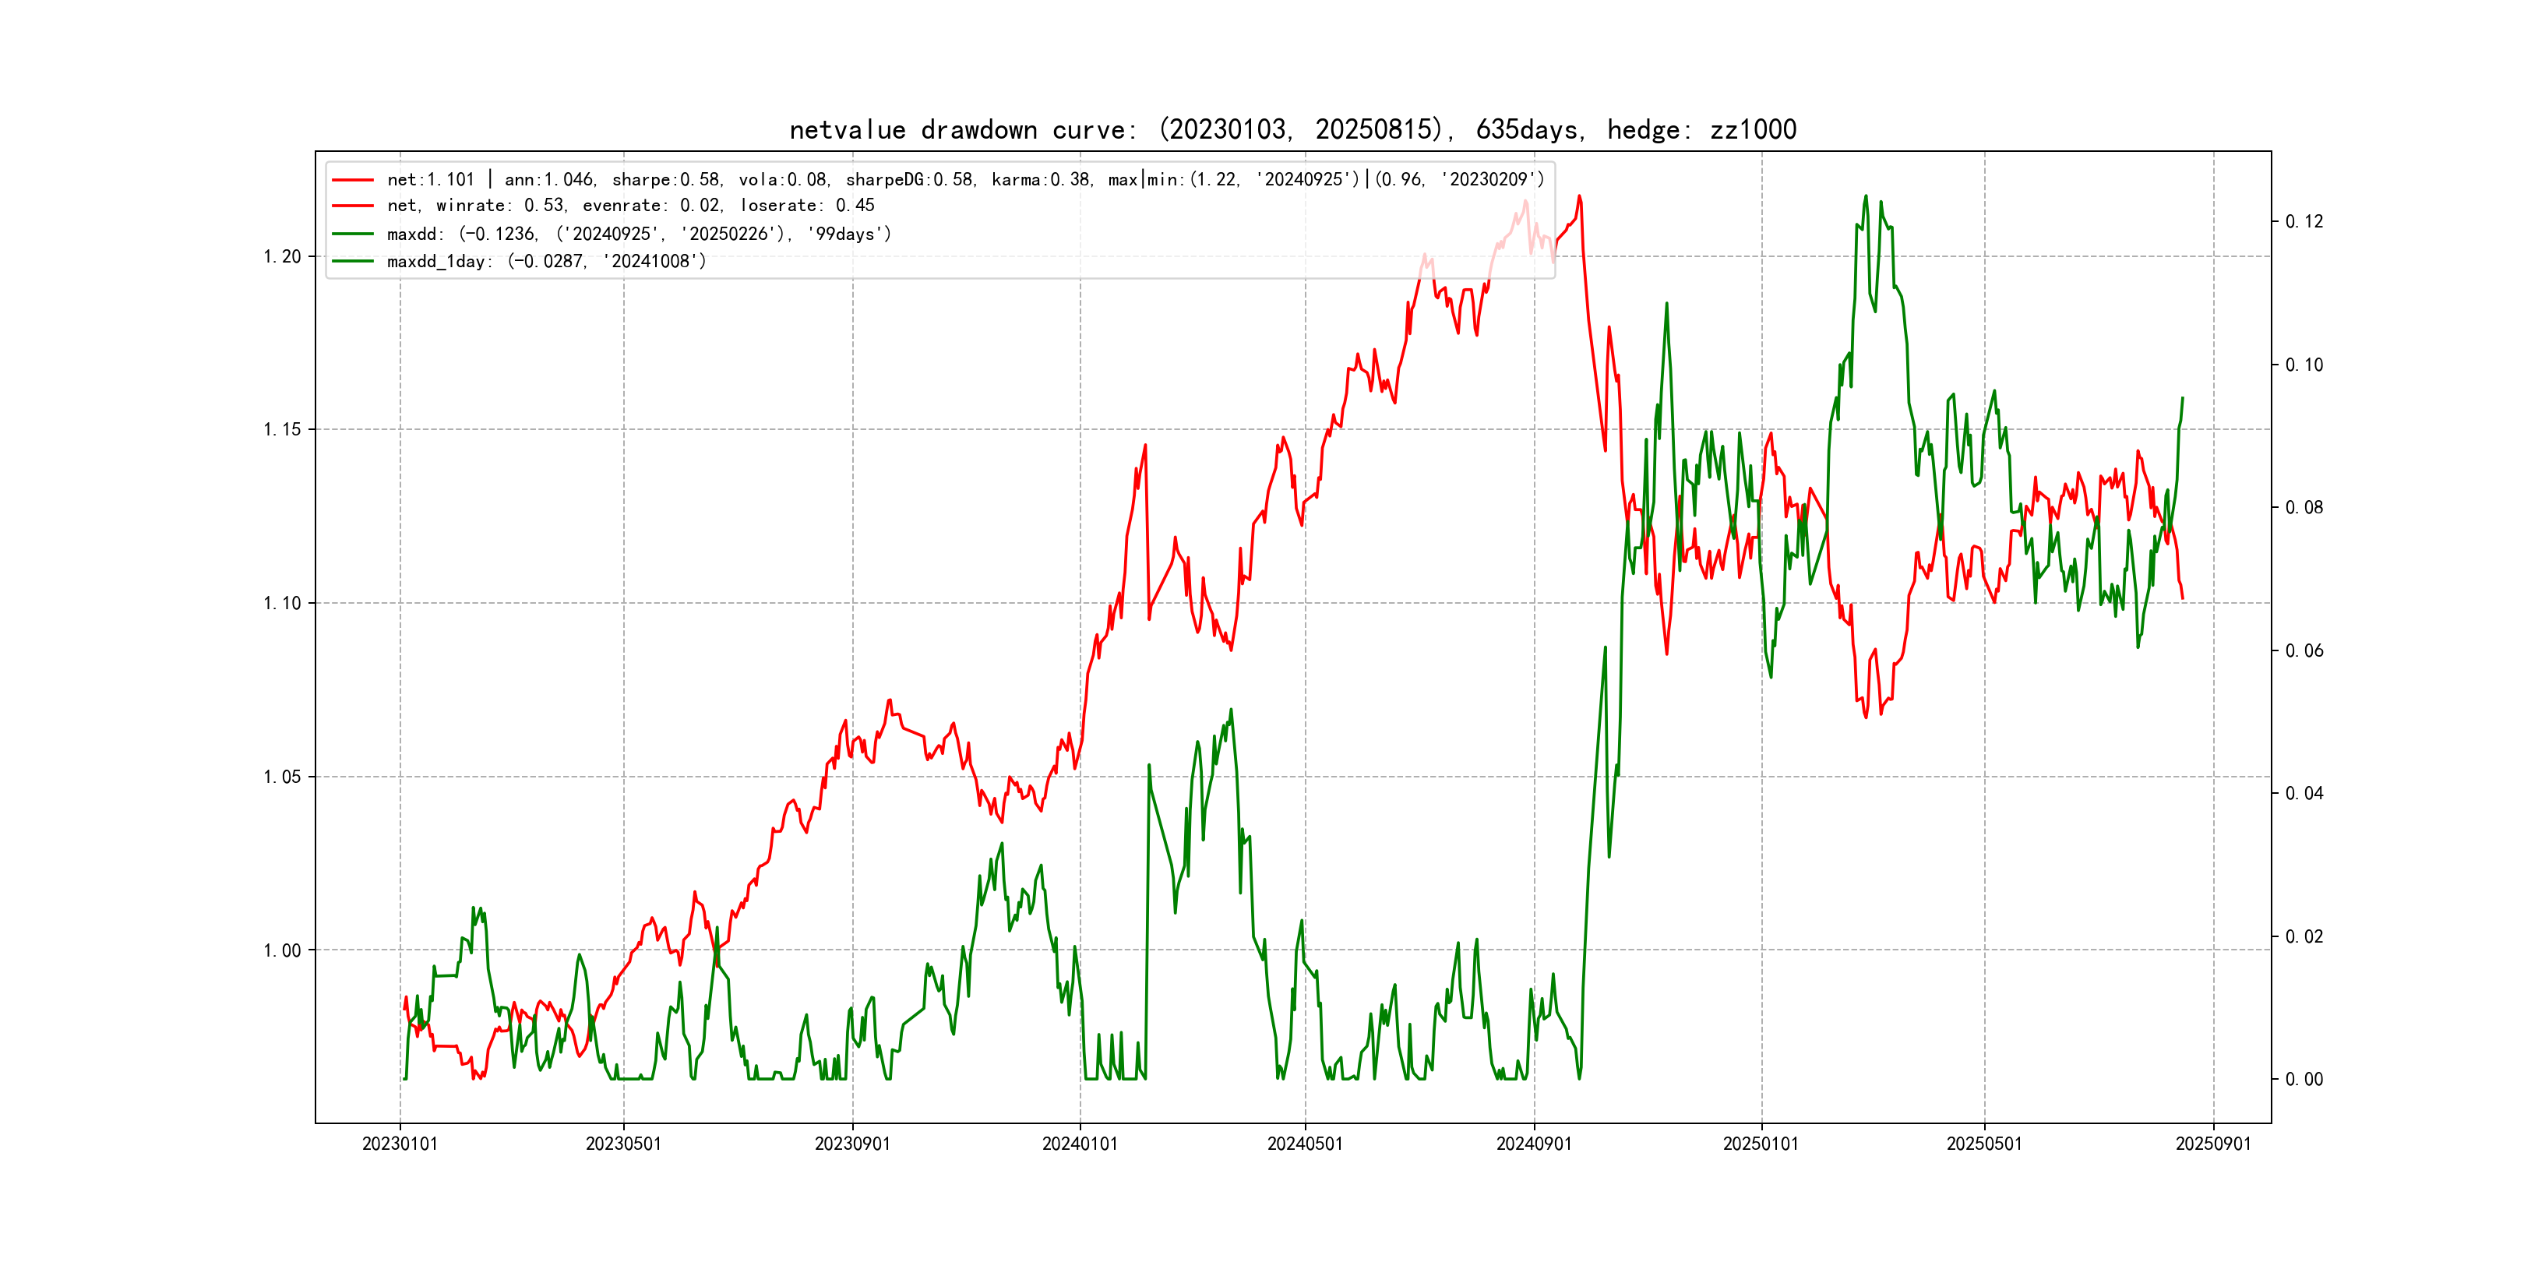The image size is (2524, 1262).
Task: Click the 20250901 x-axis date label
Action: (x=2213, y=1144)
